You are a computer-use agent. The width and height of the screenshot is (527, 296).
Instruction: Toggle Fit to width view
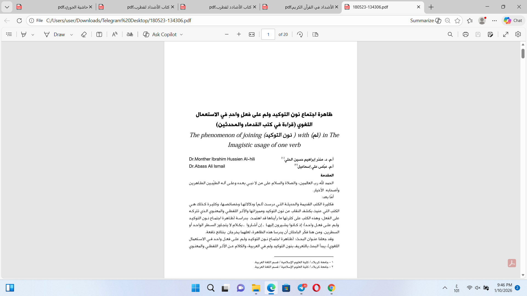tap(252, 34)
